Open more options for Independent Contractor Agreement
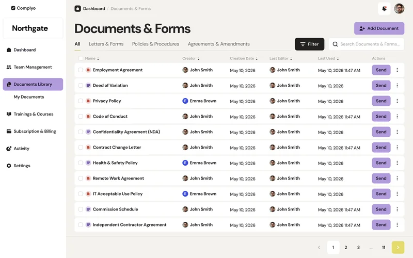This screenshot has height=258, width=413. pyautogui.click(x=397, y=225)
